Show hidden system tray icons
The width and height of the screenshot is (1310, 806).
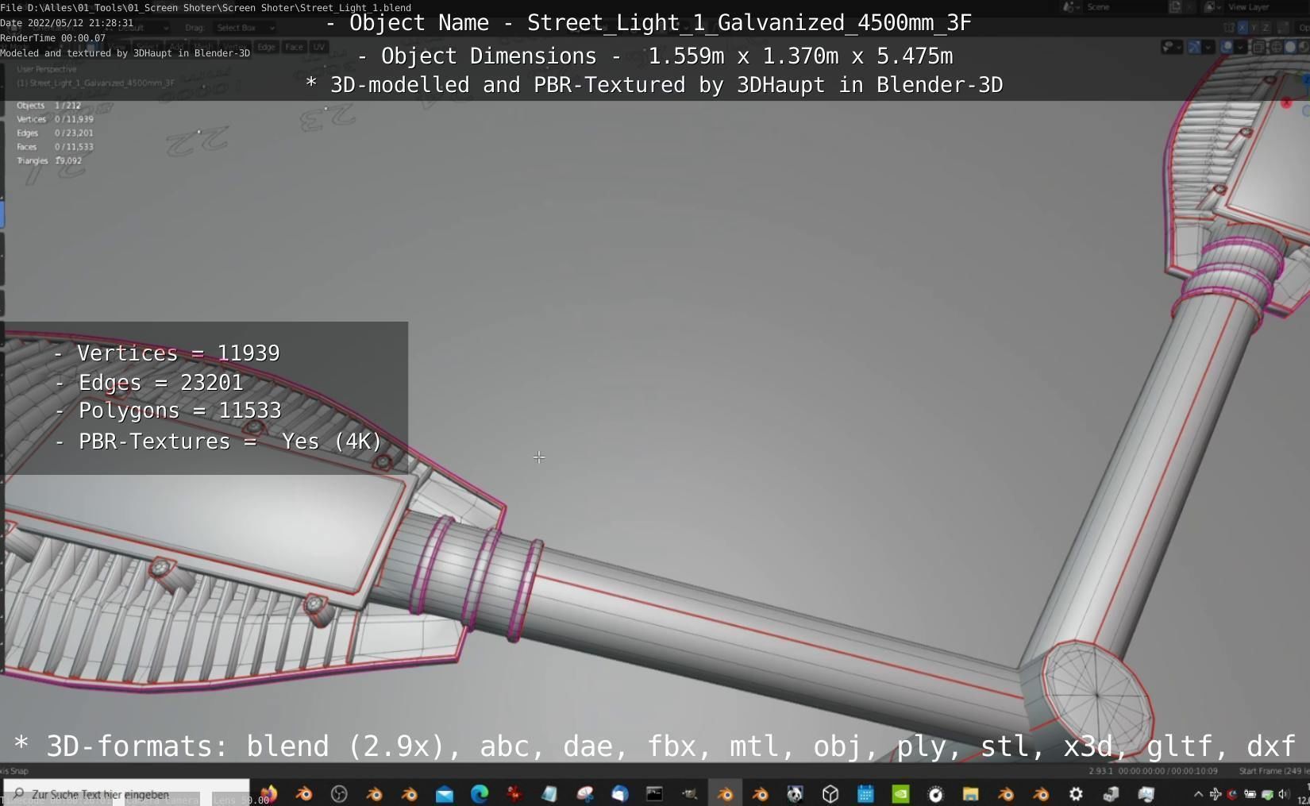pyautogui.click(x=1198, y=793)
